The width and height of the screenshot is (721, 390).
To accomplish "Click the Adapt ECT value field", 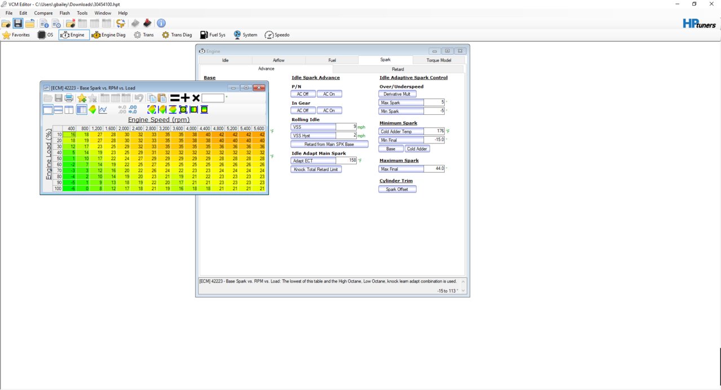I will click(x=346, y=160).
